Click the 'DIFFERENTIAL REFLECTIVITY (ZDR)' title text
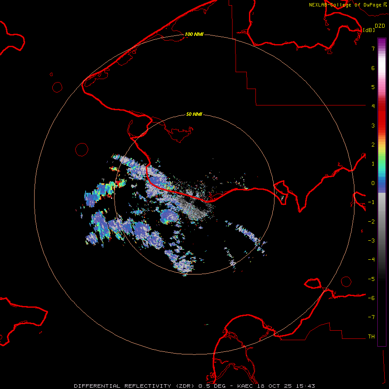The width and height of the screenshot is (389, 389). [x=135, y=386]
